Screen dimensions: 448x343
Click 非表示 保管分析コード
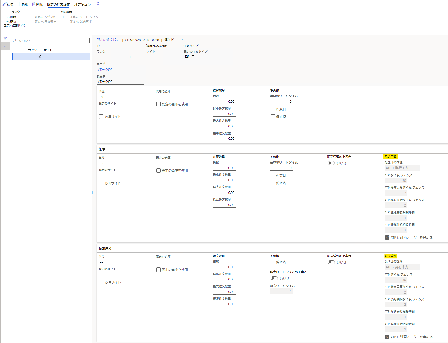[x=50, y=17]
